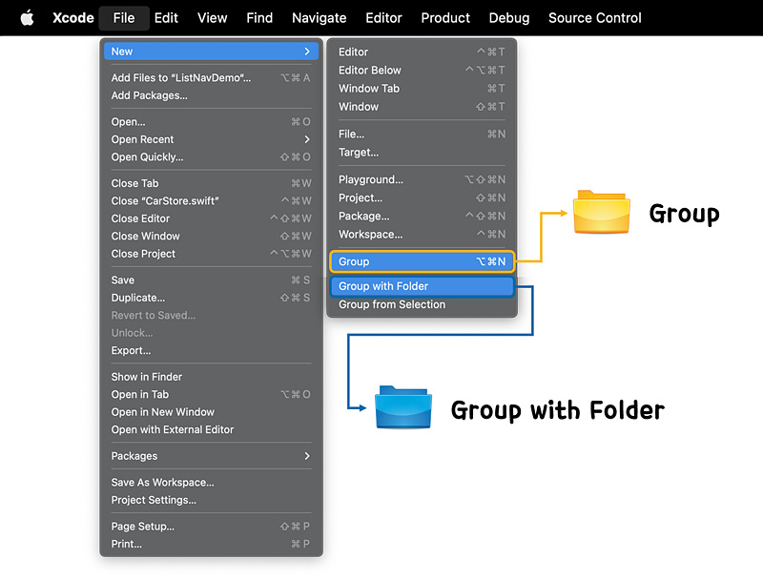Screen dimensions: 763x581
Task: Select Save As Workspace…
Action: pyautogui.click(x=211, y=482)
